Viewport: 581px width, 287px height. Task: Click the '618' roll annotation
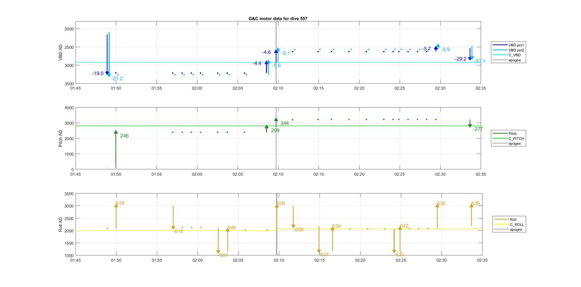(x=120, y=203)
